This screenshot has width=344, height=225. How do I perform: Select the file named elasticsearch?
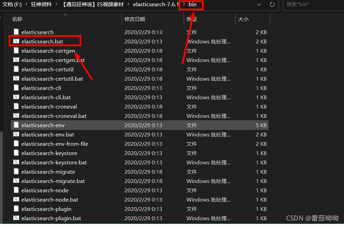click(37, 32)
